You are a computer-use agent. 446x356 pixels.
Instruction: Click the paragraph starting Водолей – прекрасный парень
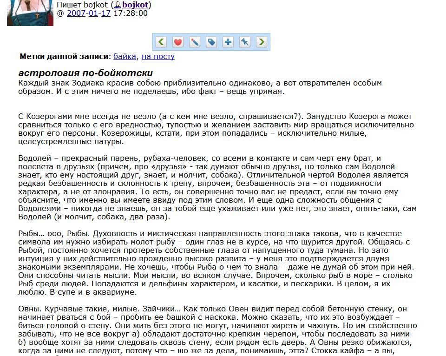217,188
